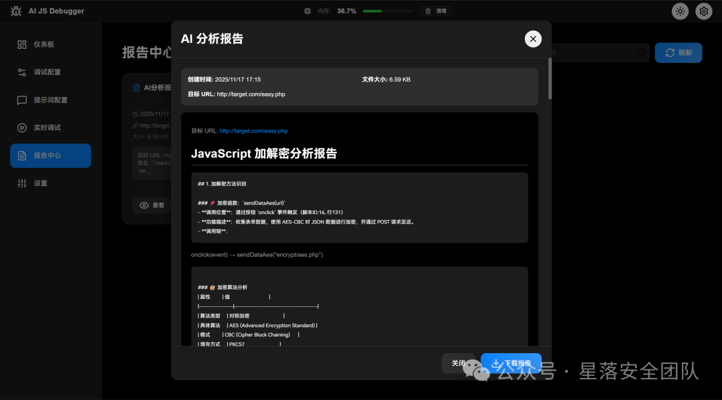Click the 文件大小 6.59 KB text
Image resolution: width=722 pixels, height=400 pixels.
386,79
